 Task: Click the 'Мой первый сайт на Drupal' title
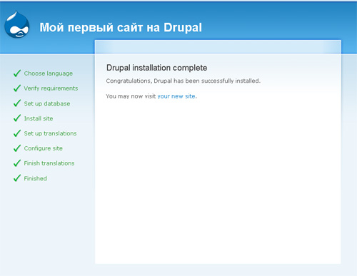click(121, 27)
